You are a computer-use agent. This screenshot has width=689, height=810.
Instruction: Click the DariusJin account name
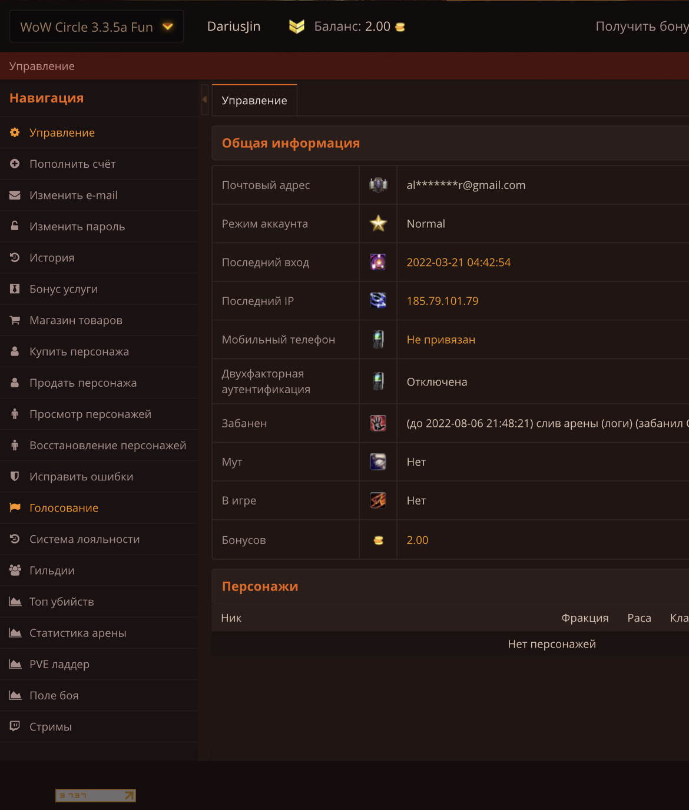(234, 26)
